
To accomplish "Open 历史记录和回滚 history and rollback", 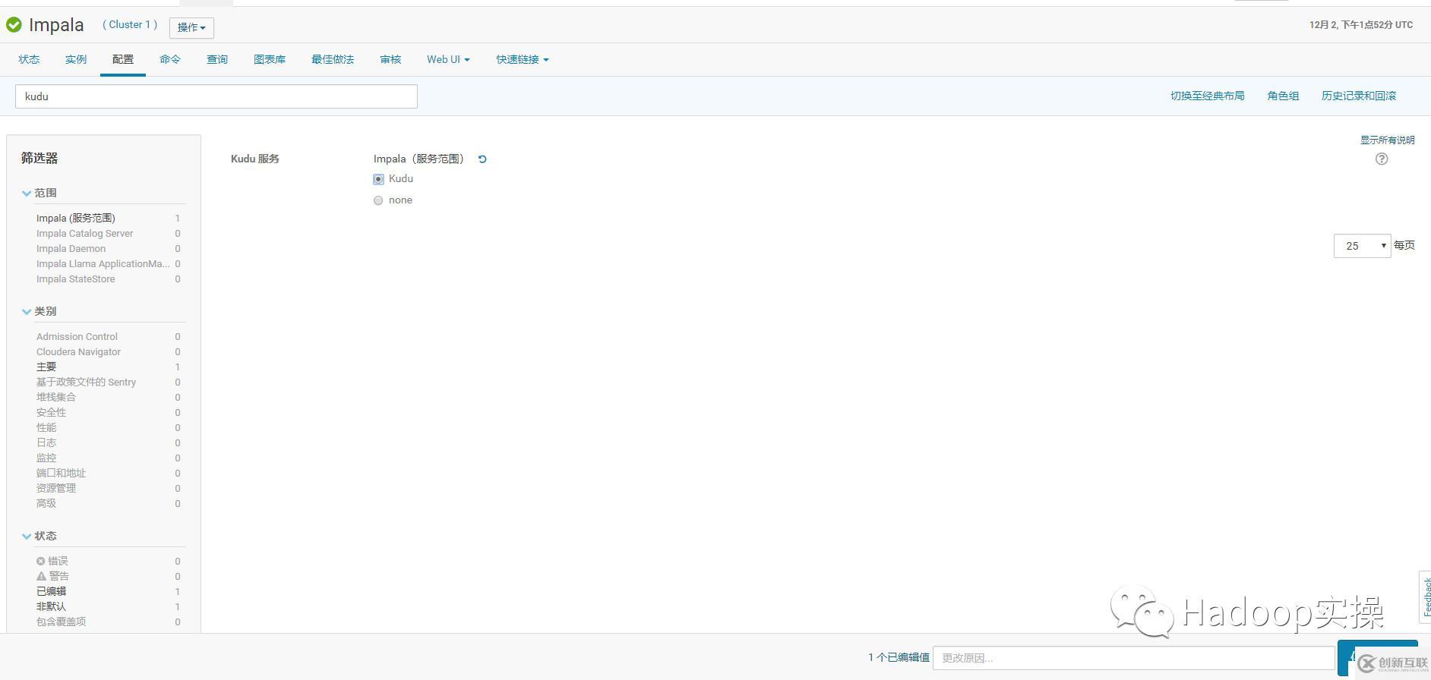I will click(1359, 96).
